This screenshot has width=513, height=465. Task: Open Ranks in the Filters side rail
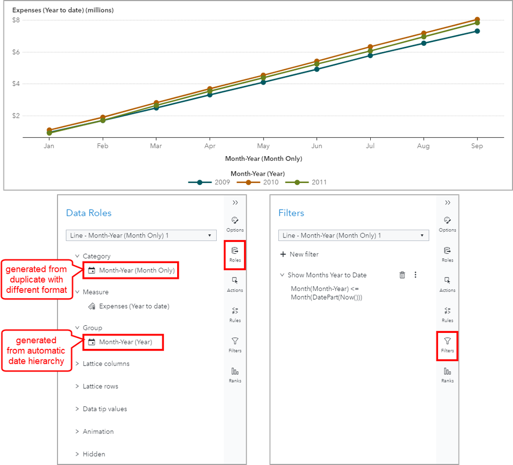447,375
